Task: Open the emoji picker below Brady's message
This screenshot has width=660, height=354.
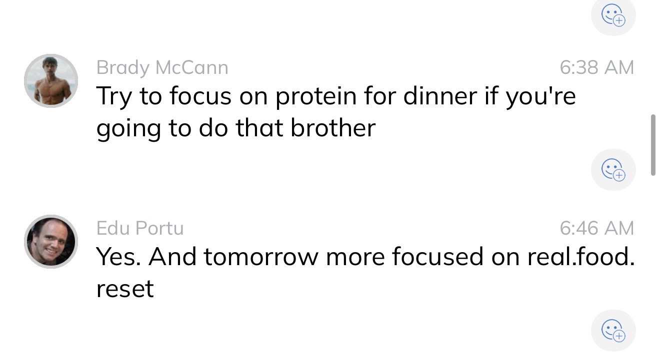Action: coord(613,170)
